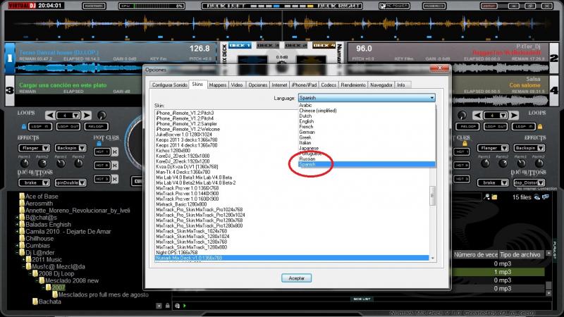Click the Aceptar button
Screen dimensions: 564x317
tap(296, 278)
